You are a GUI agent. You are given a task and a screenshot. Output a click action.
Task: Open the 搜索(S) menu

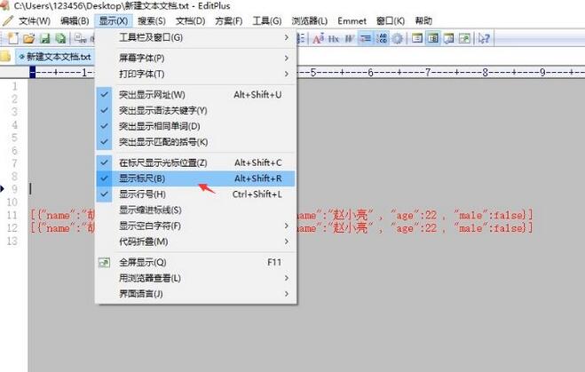152,21
